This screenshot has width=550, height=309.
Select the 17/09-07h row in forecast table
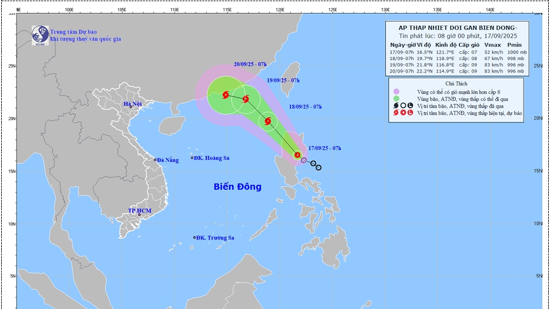(457, 52)
